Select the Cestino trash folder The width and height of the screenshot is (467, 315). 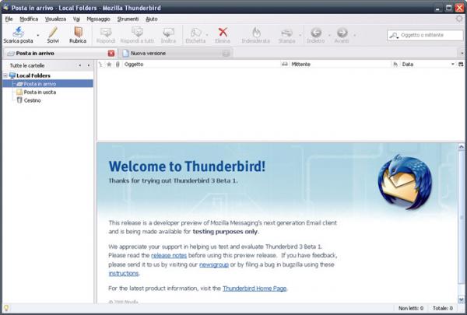pos(32,100)
